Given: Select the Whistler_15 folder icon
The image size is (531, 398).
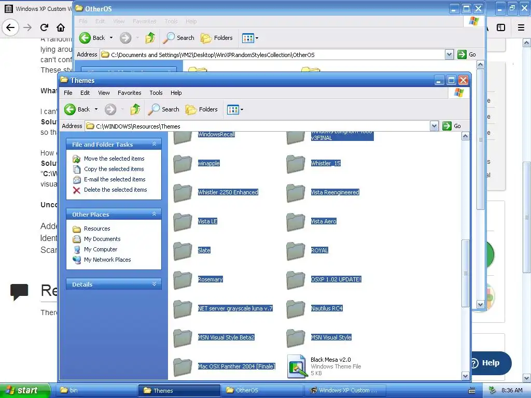Looking at the screenshot, I should click(296, 164).
